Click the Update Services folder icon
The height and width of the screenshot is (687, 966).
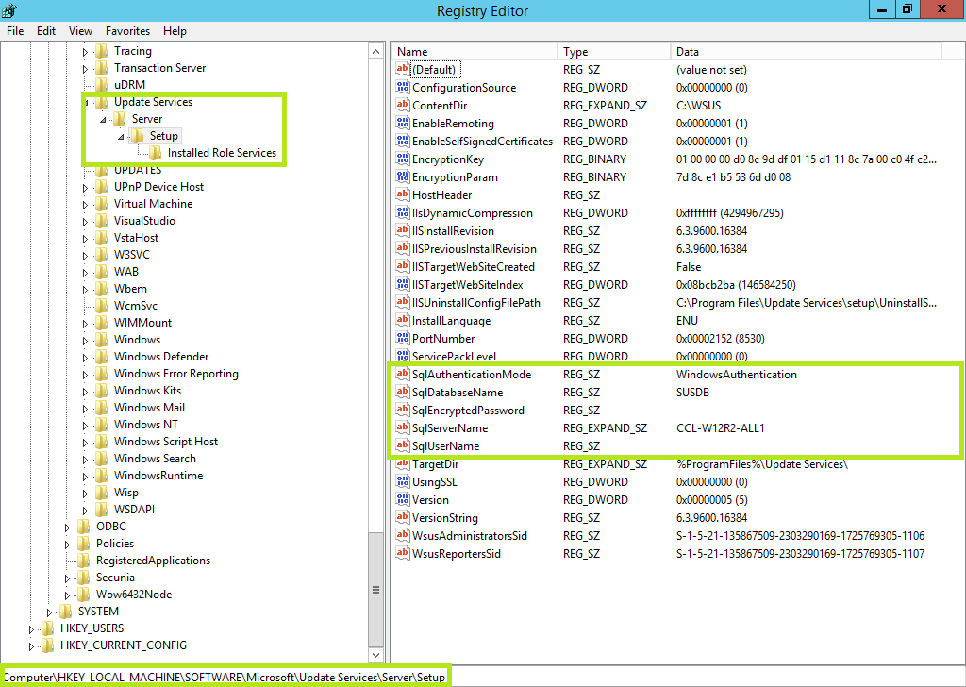[102, 102]
